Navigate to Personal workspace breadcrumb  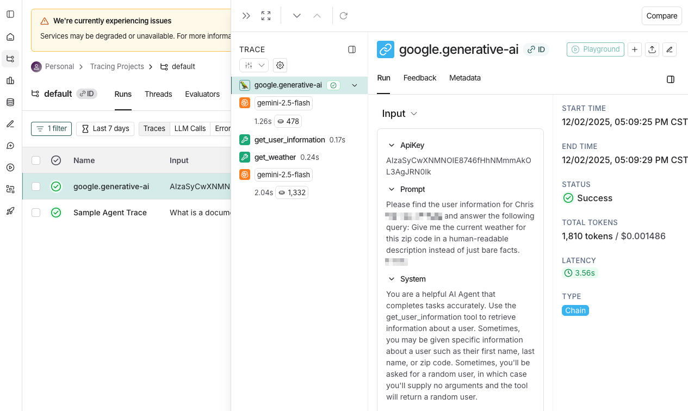pos(53,66)
